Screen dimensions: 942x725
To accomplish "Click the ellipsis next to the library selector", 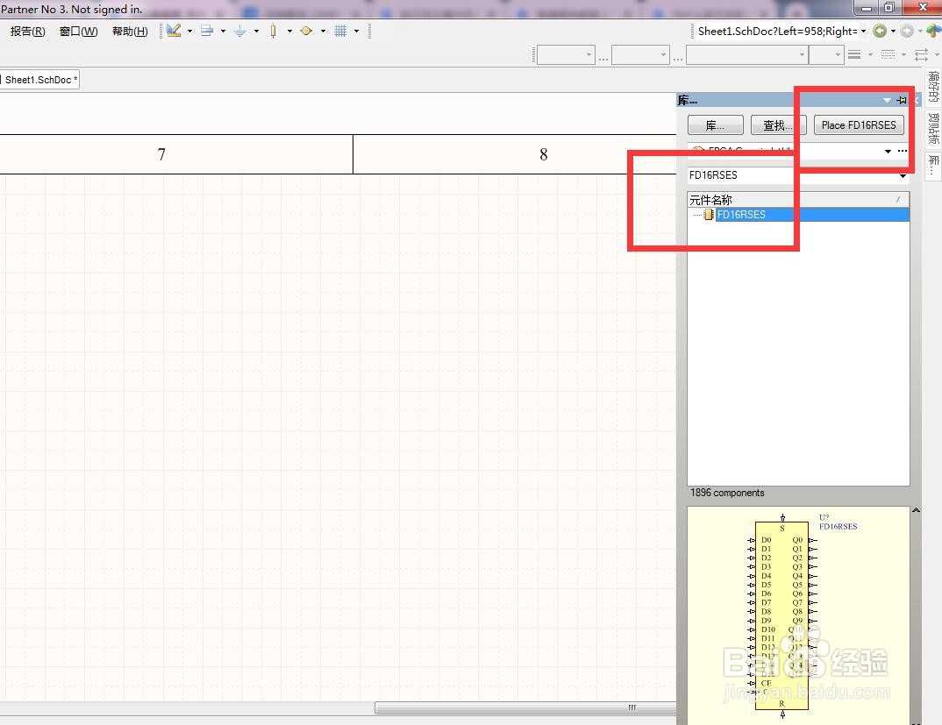I will coord(903,151).
